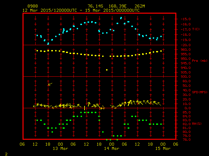Click the lone wind arrow near 45 MPS
This screenshot has height=156, width=209.
[50, 84]
